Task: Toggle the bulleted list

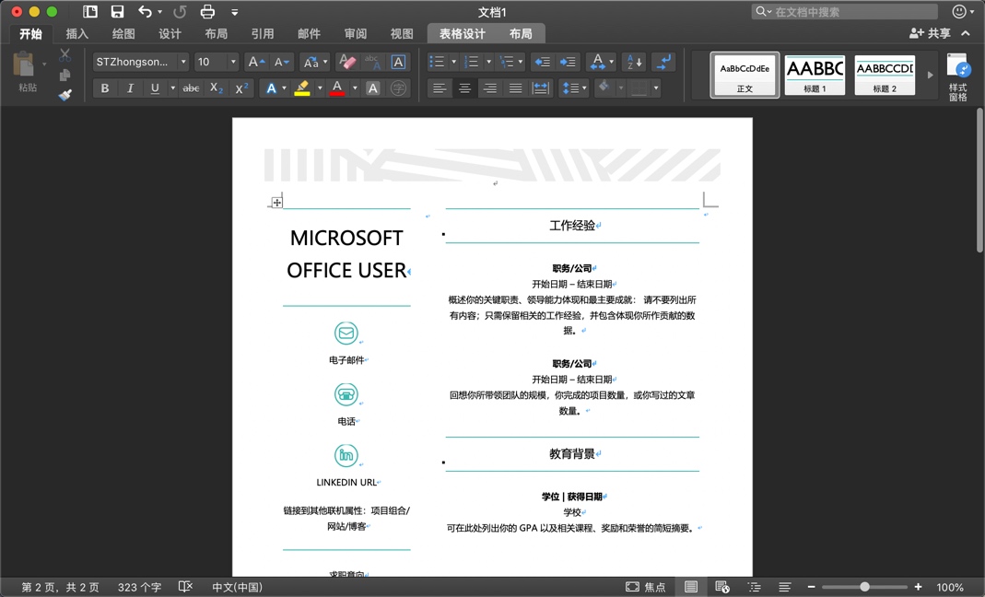Action: tap(437, 61)
